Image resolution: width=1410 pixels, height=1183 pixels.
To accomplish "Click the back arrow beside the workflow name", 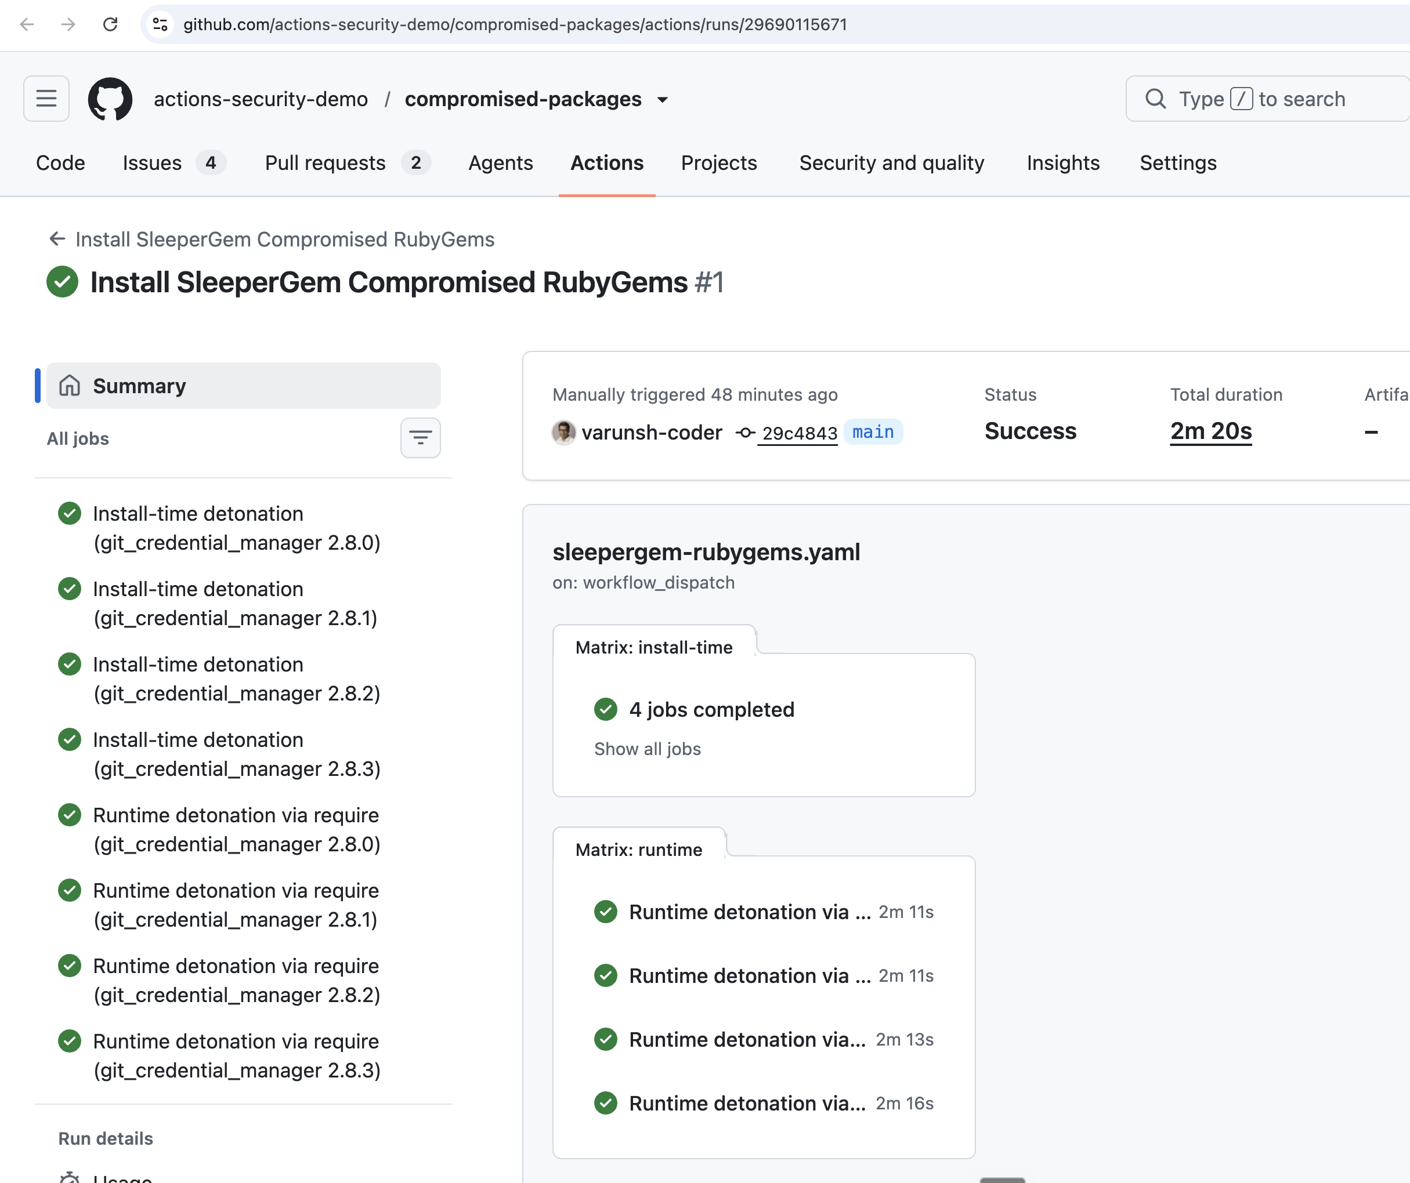I will [x=58, y=239].
